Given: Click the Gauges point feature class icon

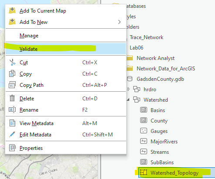Looking at the screenshot, I should coord(144,131).
